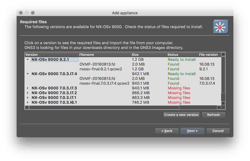
Task: Click Create a new version
Action: pos(181,115)
